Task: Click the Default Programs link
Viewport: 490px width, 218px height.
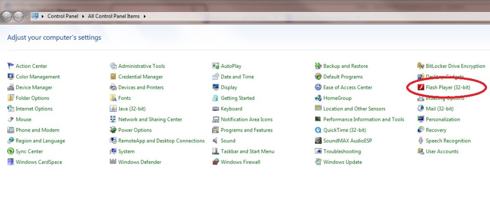Action: pyautogui.click(x=343, y=77)
